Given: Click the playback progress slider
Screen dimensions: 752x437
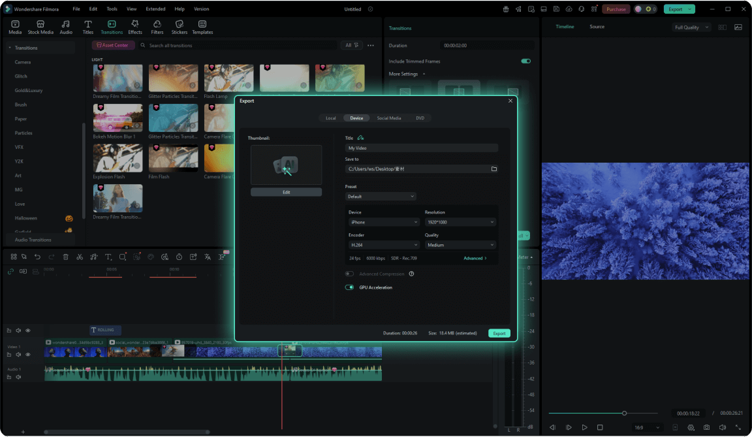Looking at the screenshot, I should click(x=624, y=412).
